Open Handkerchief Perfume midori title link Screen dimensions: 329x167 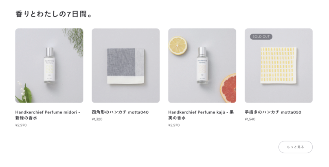(48, 115)
